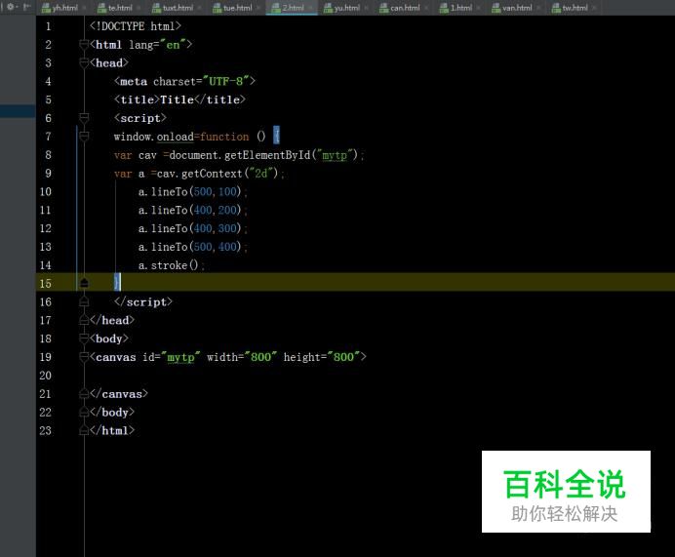
Task: Click the closing html fold marker on line 23
Action: (84, 430)
